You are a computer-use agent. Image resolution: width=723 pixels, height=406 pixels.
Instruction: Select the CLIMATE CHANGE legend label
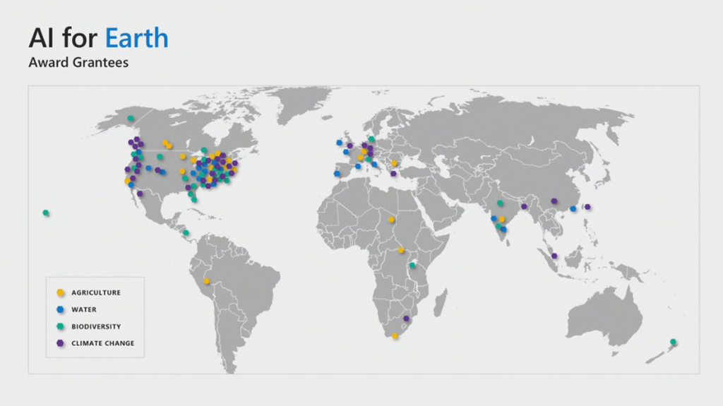[x=103, y=343]
